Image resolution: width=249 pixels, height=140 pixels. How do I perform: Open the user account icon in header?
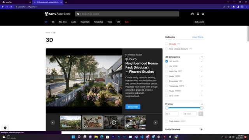203,14
